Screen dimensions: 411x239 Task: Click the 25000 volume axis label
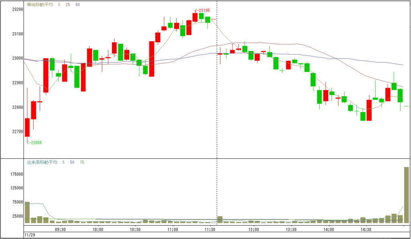pyautogui.click(x=18, y=217)
